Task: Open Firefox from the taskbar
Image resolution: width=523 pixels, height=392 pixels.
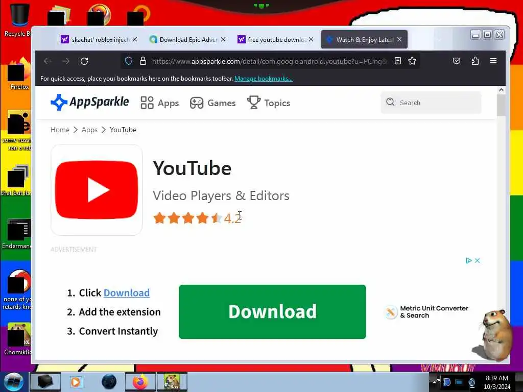Action: coord(140,382)
